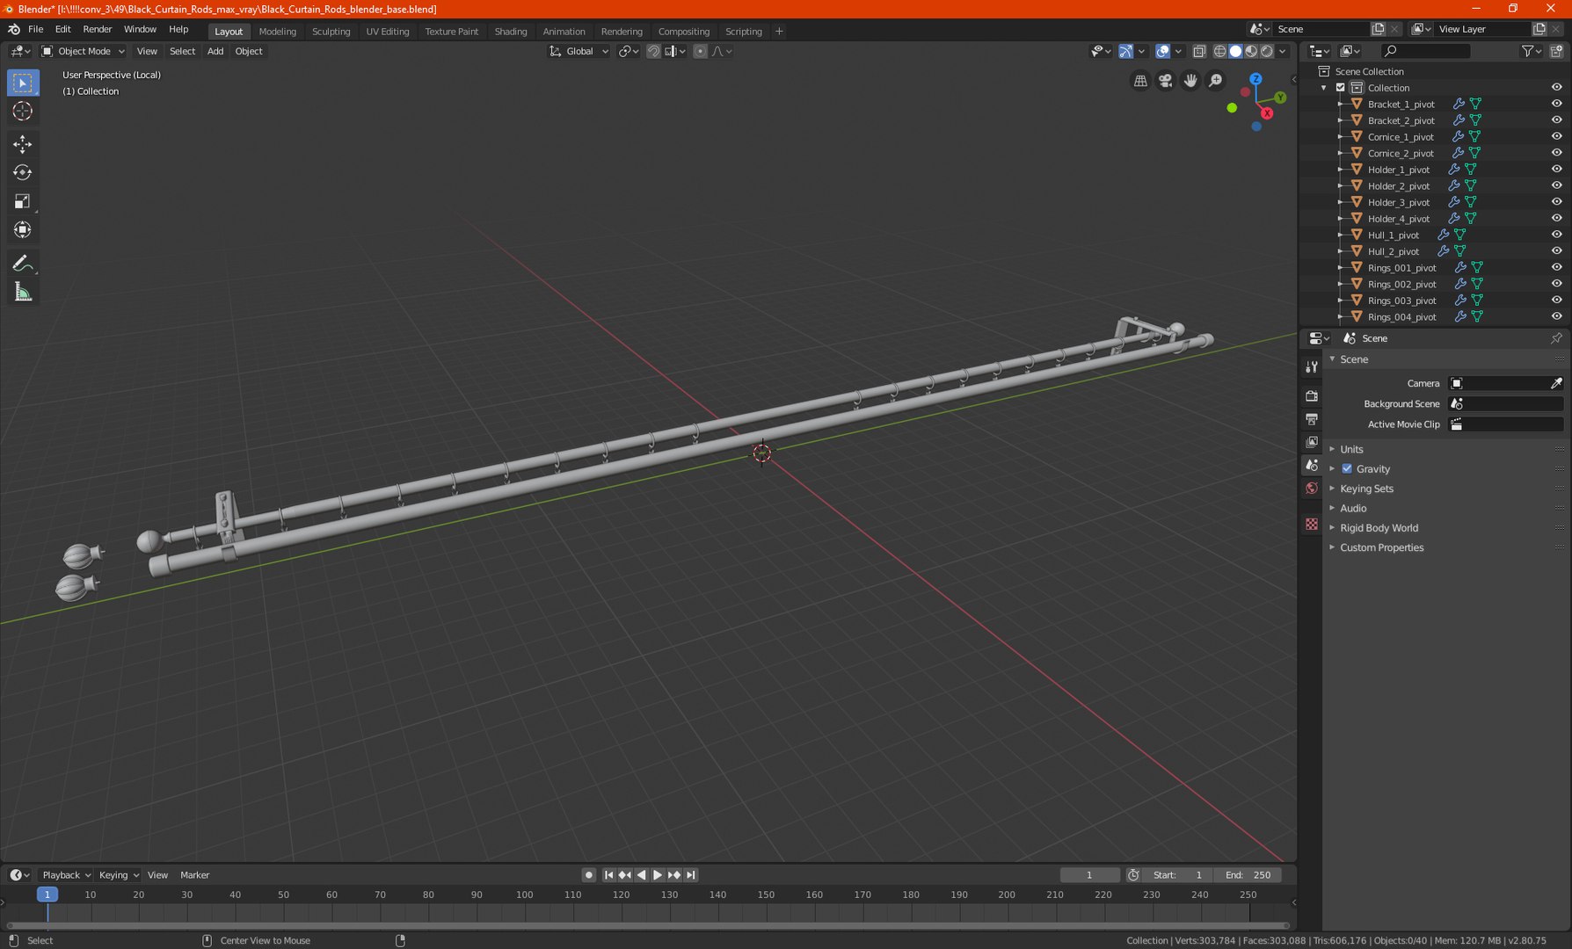The image size is (1572, 949).
Task: Select the Transform tool
Action: pyautogui.click(x=23, y=230)
